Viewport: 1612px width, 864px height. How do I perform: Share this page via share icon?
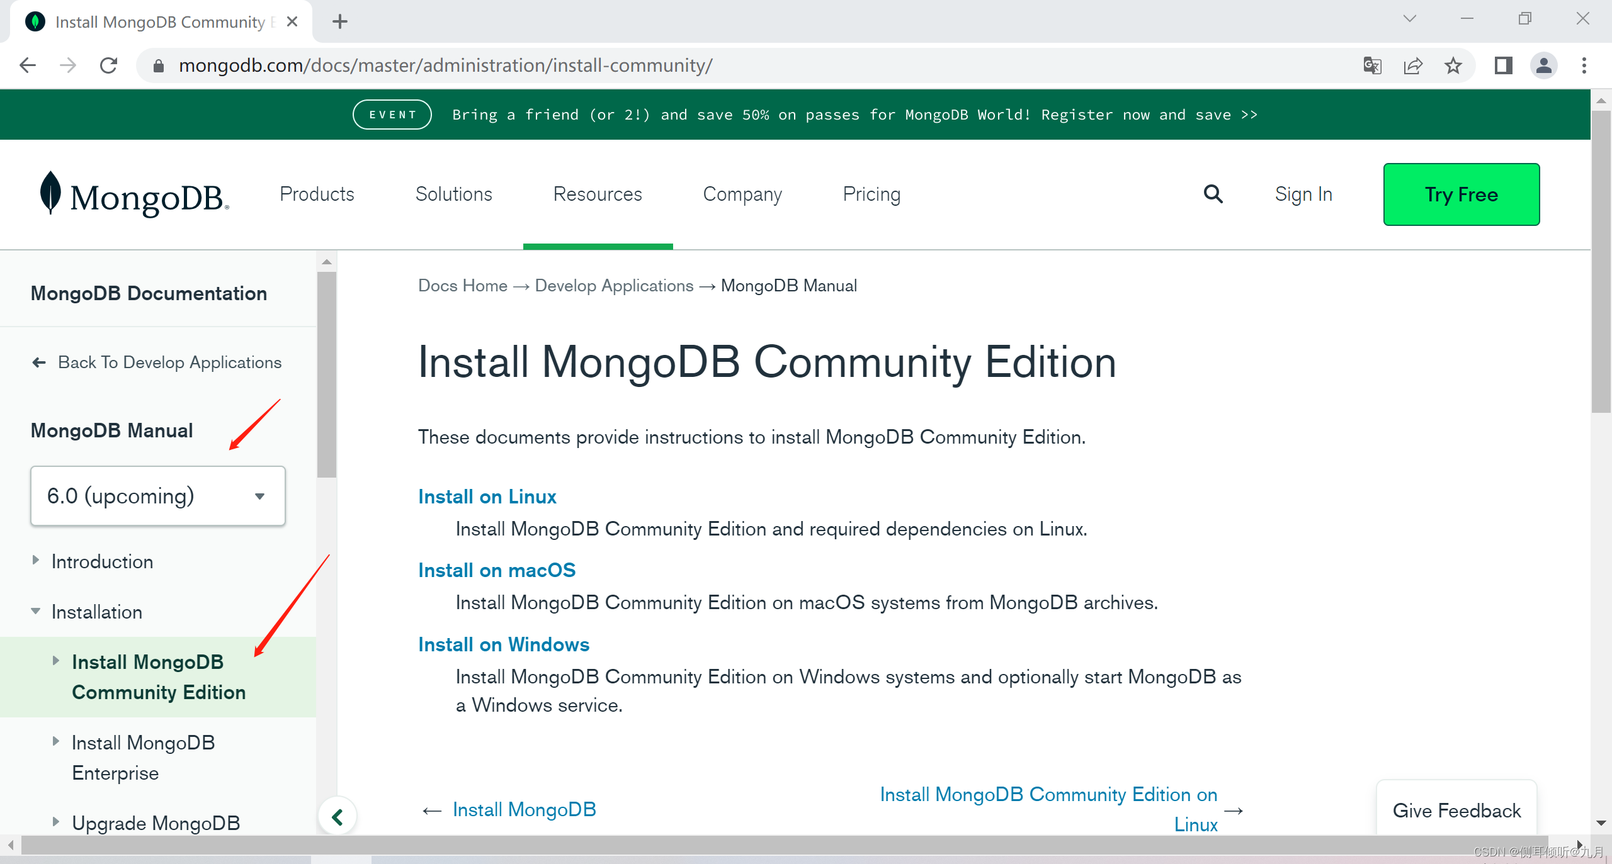[1413, 65]
